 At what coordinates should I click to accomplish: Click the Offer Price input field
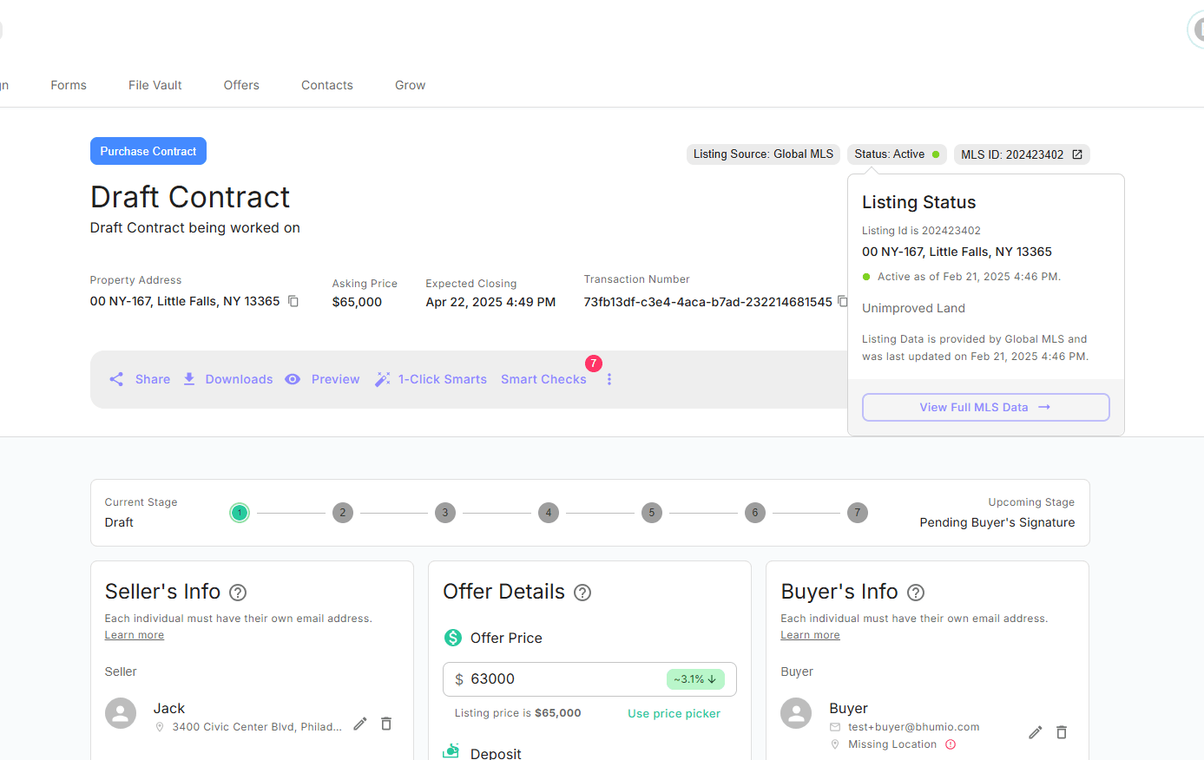tap(564, 679)
